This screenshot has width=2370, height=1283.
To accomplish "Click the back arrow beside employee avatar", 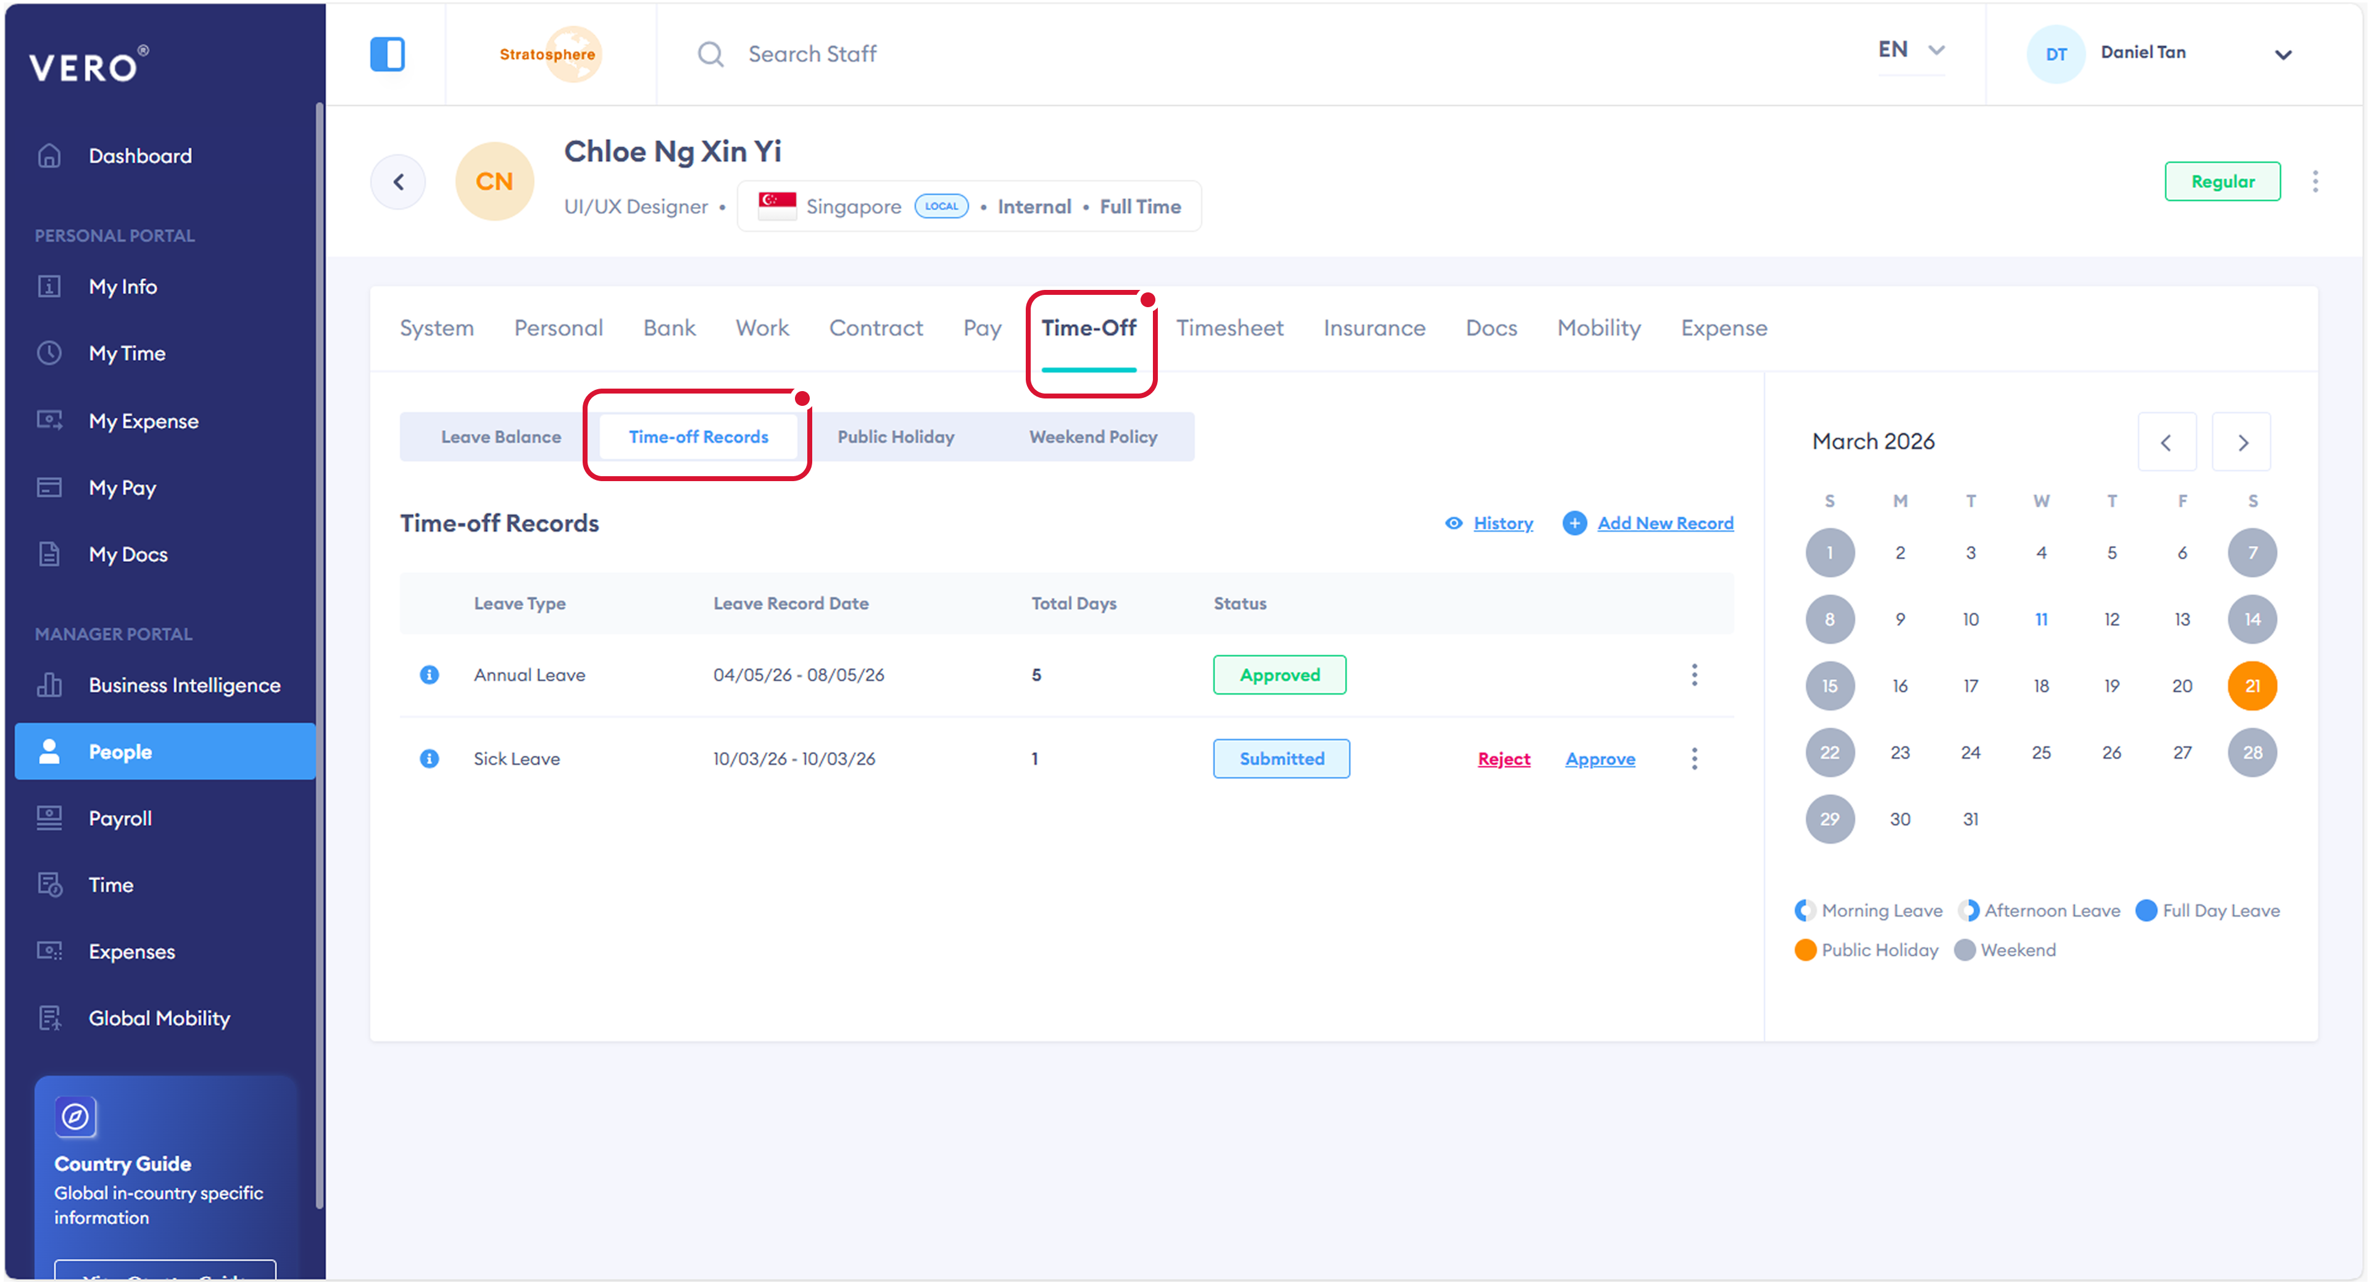I will pyautogui.click(x=398, y=182).
